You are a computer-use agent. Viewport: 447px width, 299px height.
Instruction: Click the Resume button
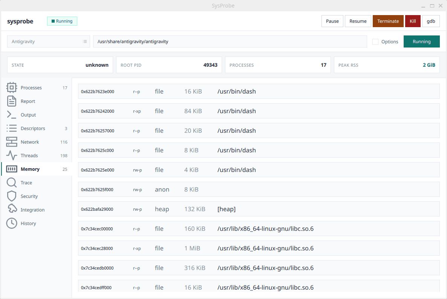[x=358, y=21]
